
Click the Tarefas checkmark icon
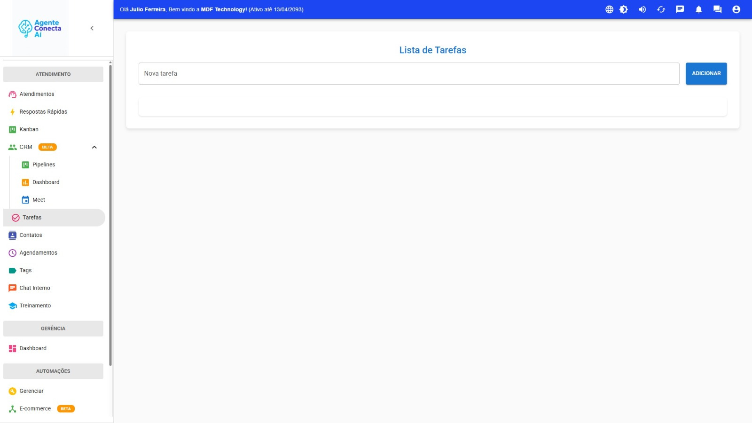16,218
